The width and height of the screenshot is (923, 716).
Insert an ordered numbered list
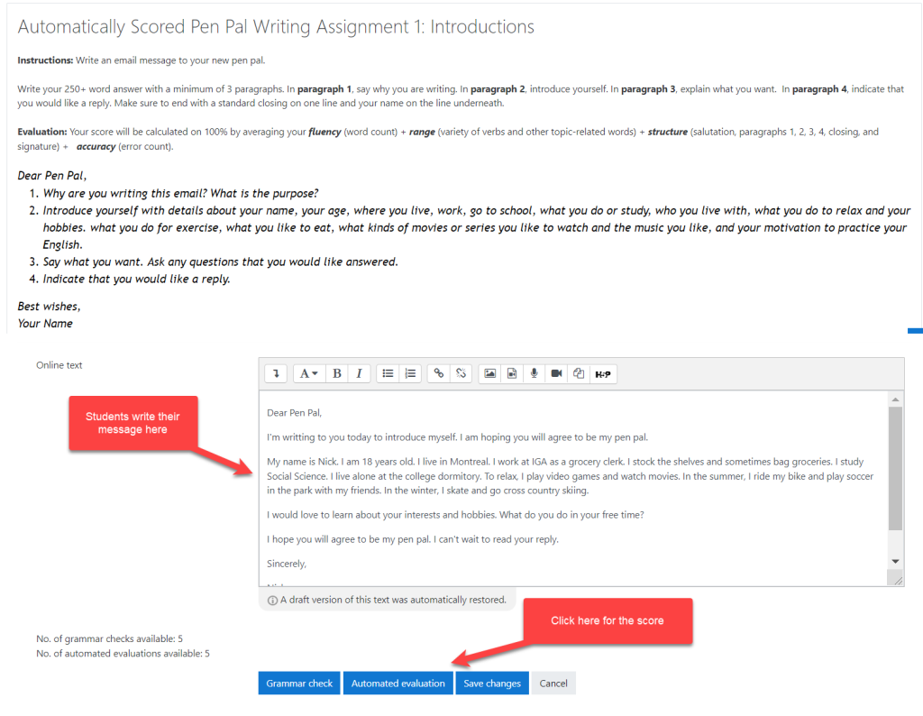tap(410, 373)
